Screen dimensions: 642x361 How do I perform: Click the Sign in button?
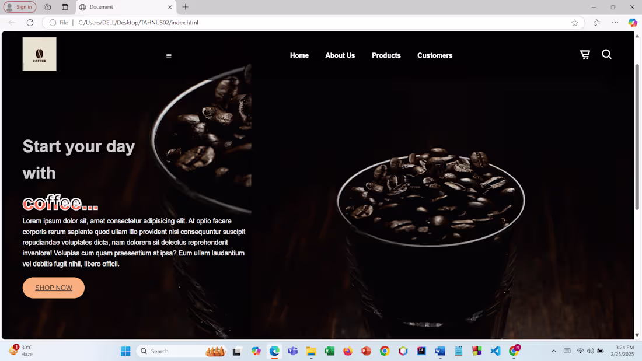pos(20,7)
